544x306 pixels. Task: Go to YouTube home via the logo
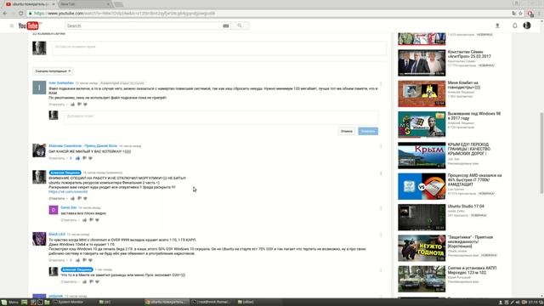[x=30, y=25]
